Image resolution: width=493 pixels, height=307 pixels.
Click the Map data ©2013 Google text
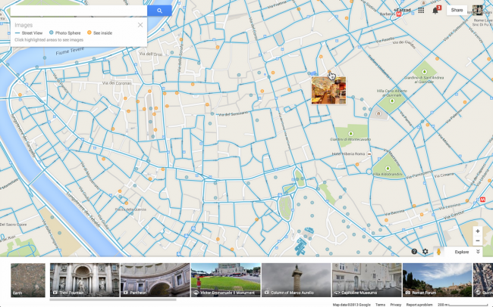351,305
